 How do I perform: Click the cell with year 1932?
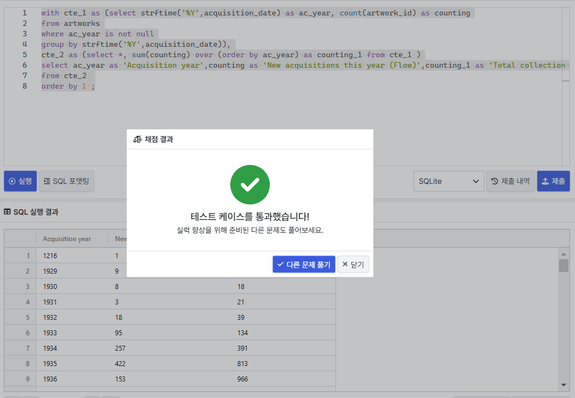pos(72,318)
